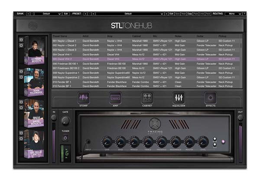The image size is (260, 182).
Task: Click the Reset button
Action: [184, 14]
